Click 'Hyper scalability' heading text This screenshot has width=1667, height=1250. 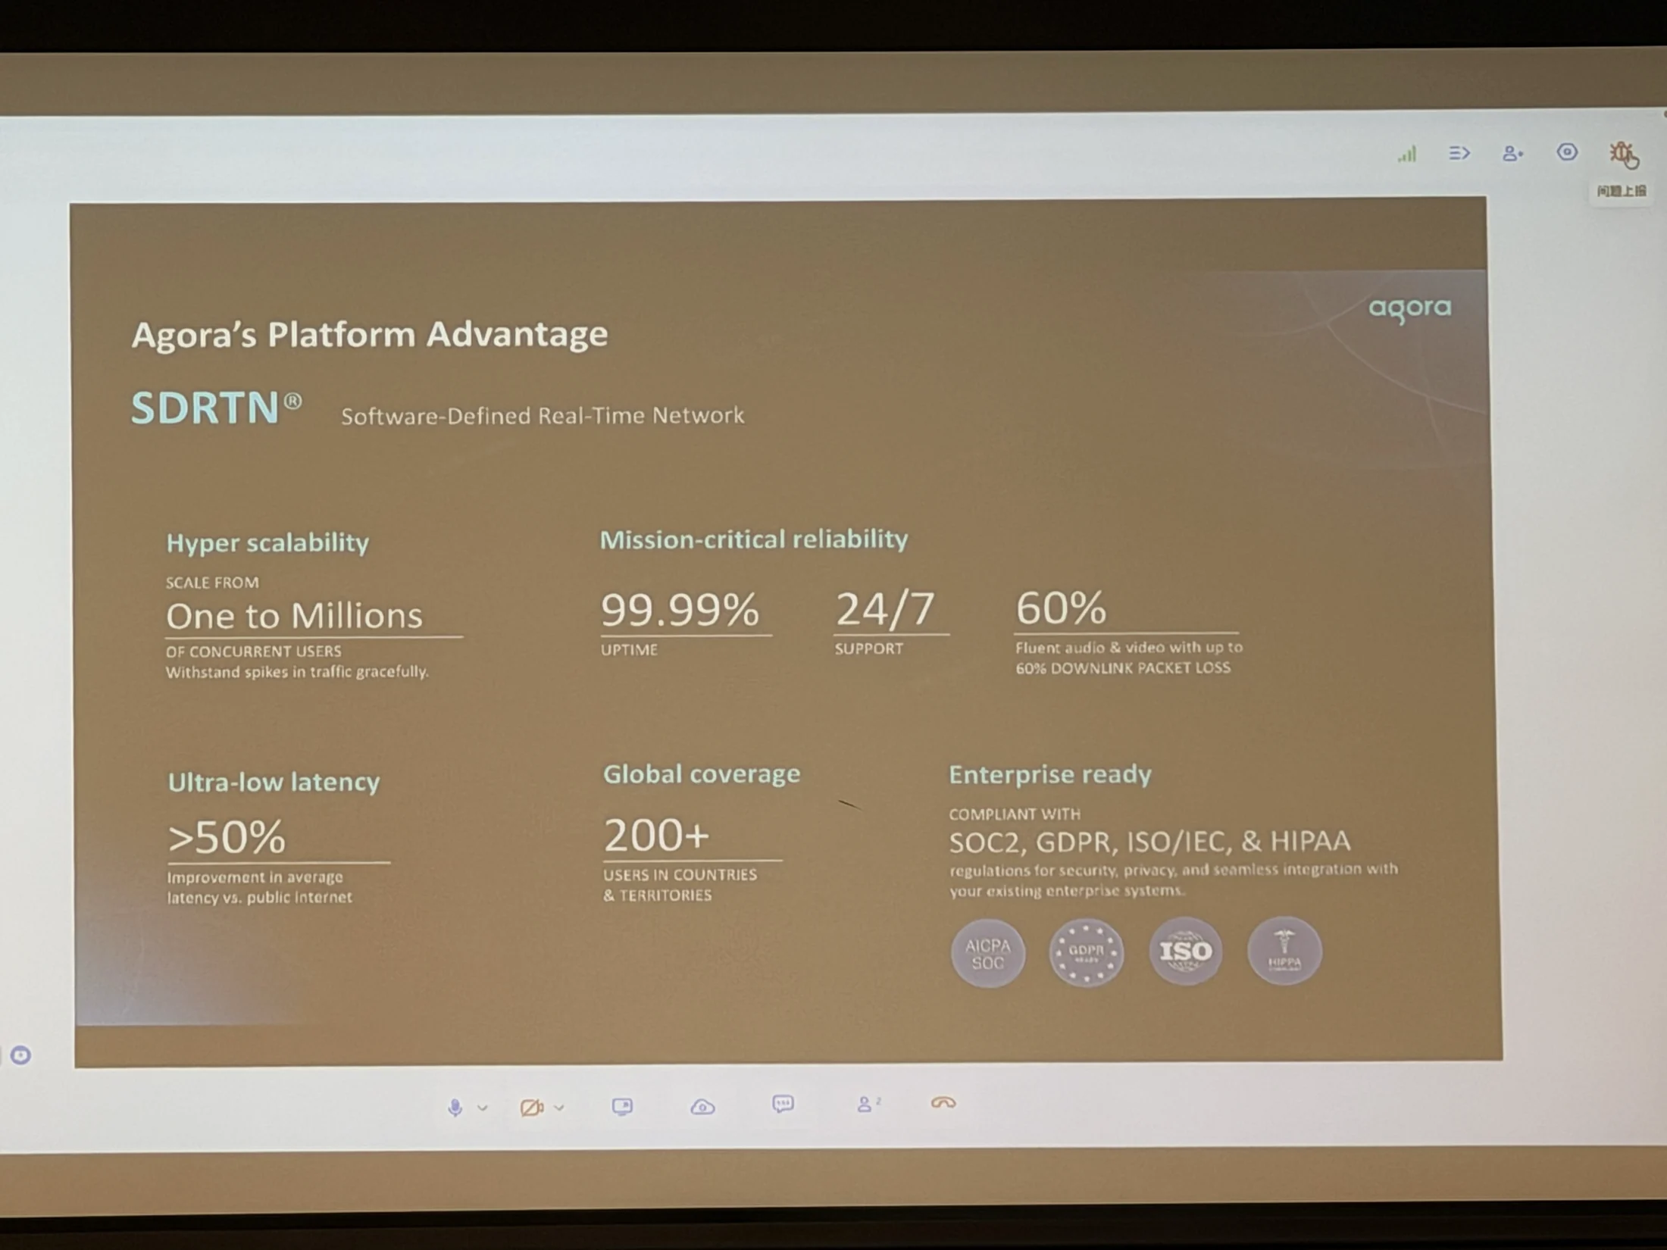tap(267, 542)
